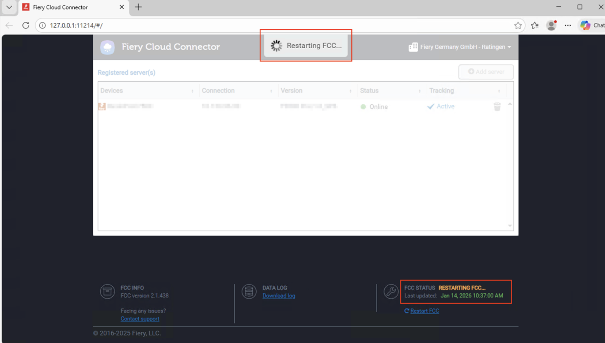Open the Contact support link
This screenshot has height=343, width=605.
pos(140,319)
